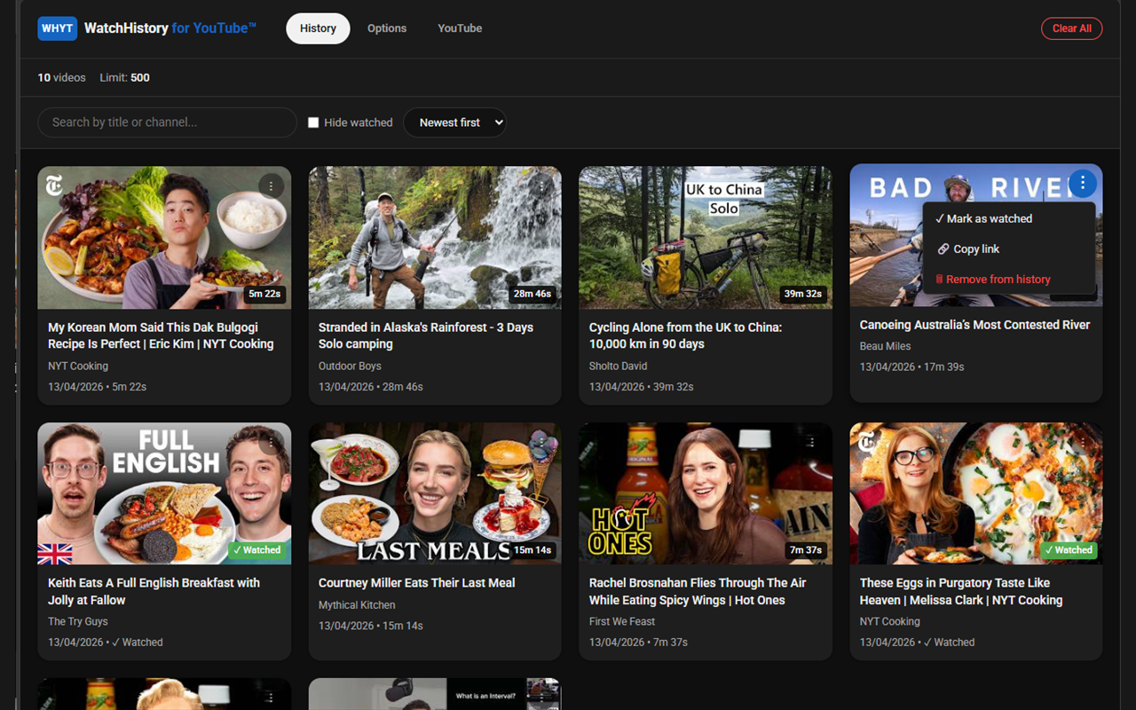Toggle the Hide watched checkbox
This screenshot has width=1136, height=710.
pos(313,122)
